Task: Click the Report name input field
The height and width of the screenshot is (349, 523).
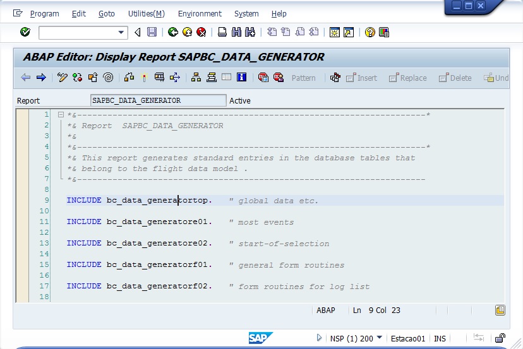Action: tap(158, 100)
